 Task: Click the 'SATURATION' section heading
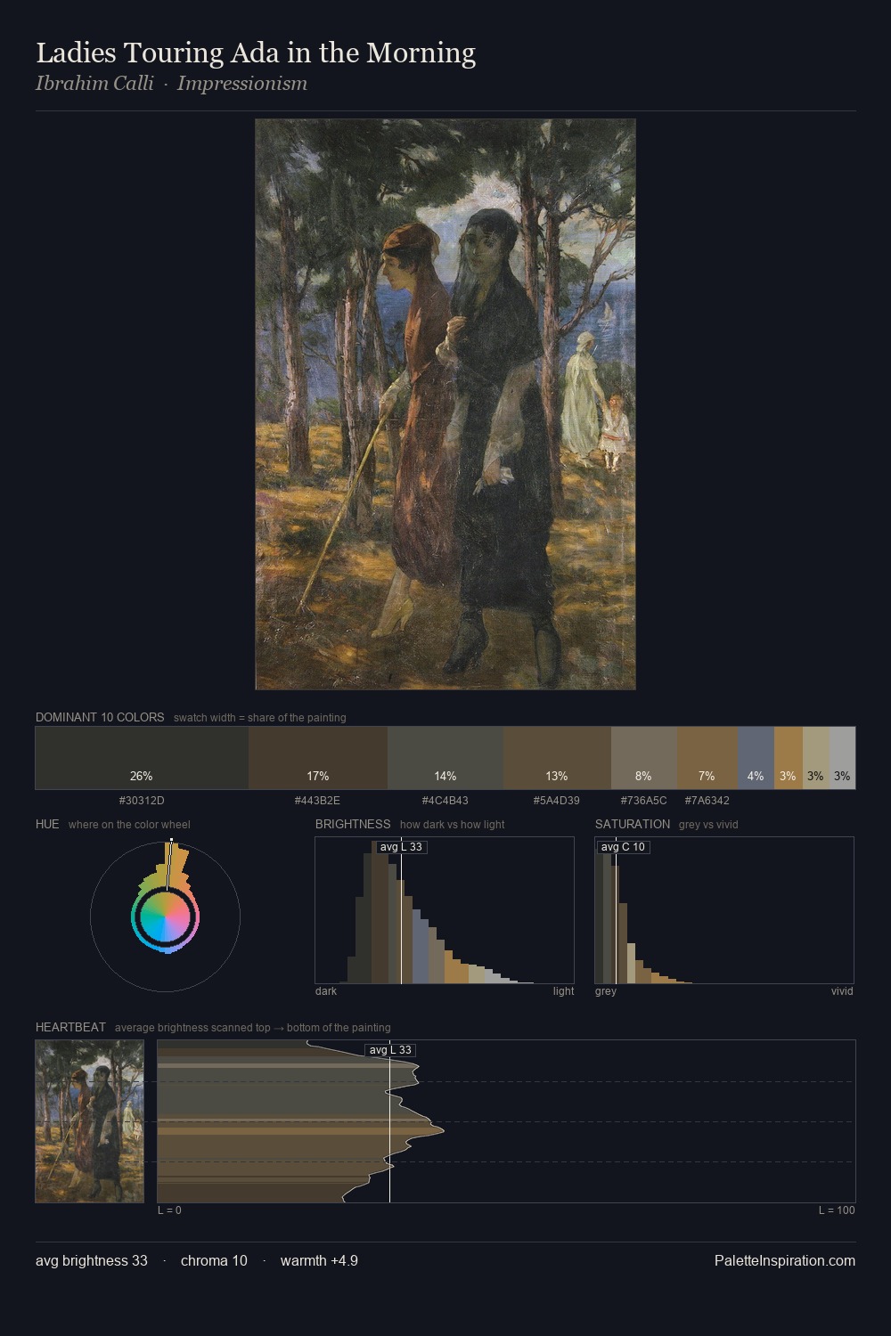pos(633,824)
